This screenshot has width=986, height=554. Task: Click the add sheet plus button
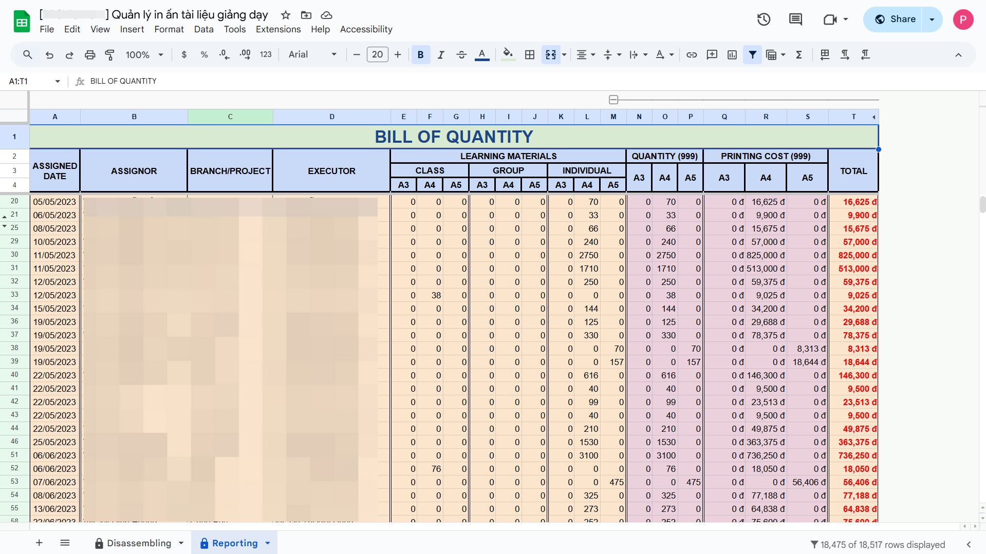[x=39, y=543]
